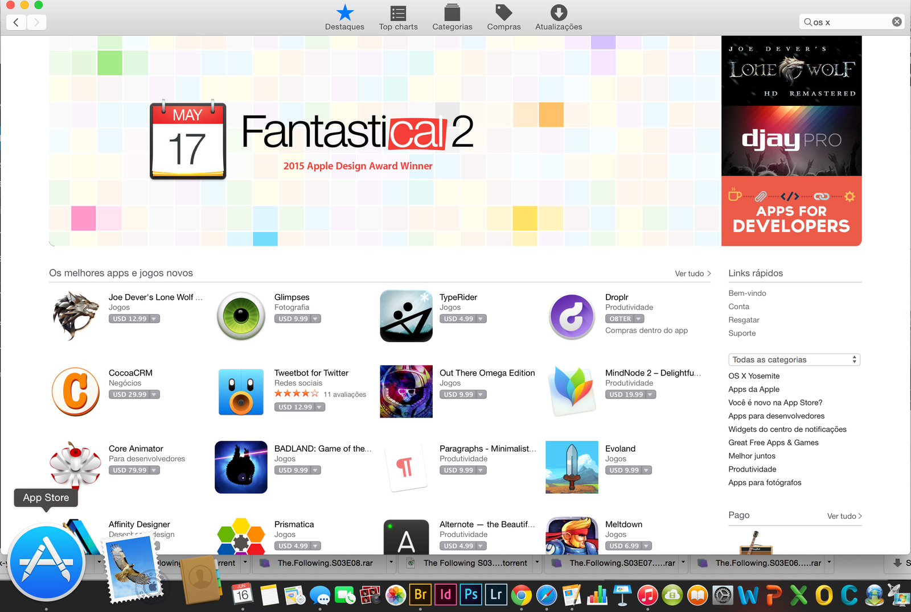
Task: Click the Glimpses green eye icon
Action: (x=241, y=316)
